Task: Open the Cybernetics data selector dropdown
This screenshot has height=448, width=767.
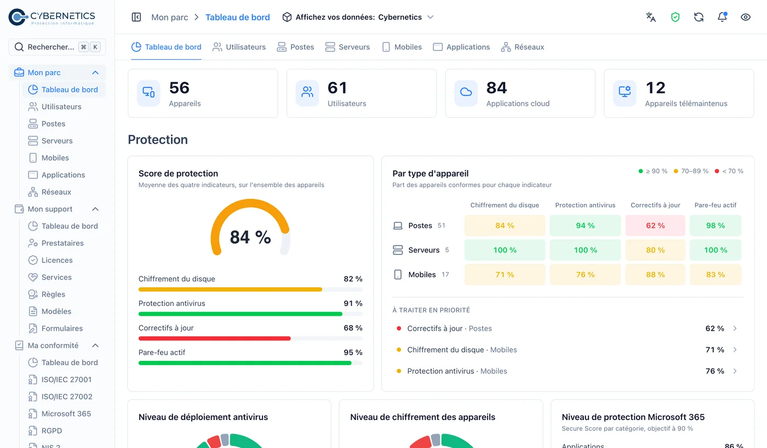Action: 358,17
